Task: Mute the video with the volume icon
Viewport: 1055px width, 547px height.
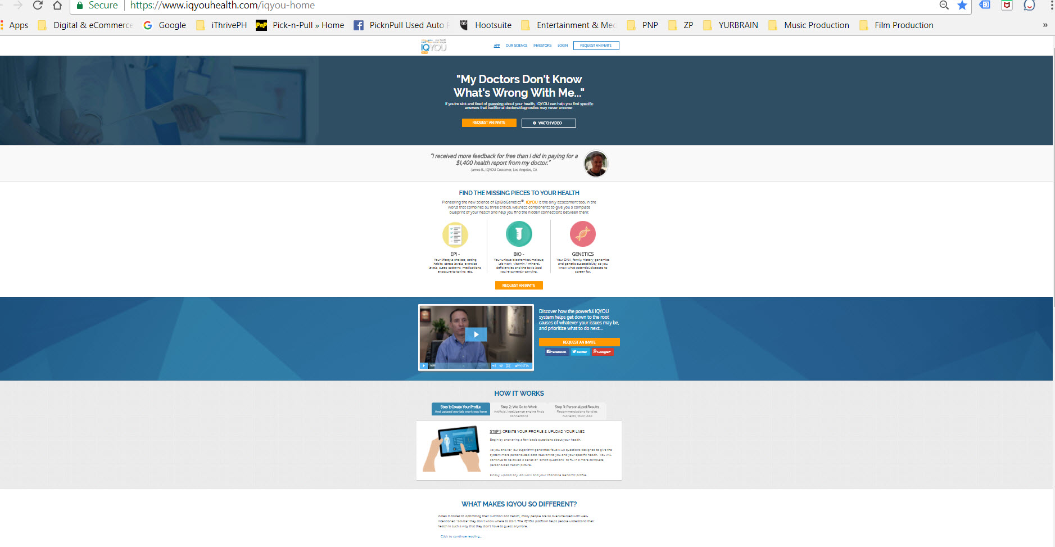Action: (x=494, y=366)
